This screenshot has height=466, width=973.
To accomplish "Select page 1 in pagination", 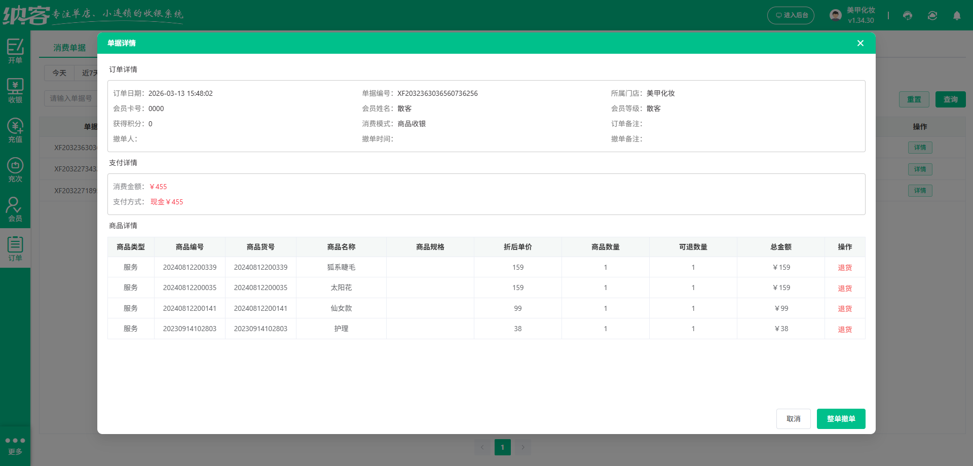I will click(502, 447).
